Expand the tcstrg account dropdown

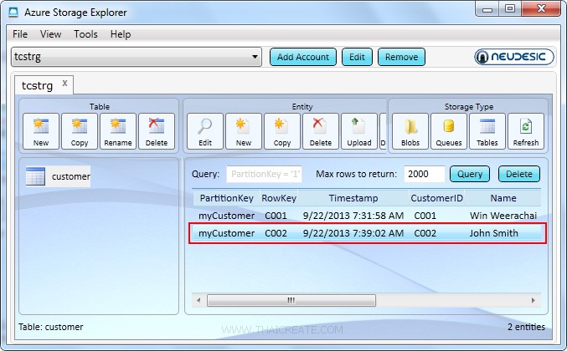[x=255, y=57]
